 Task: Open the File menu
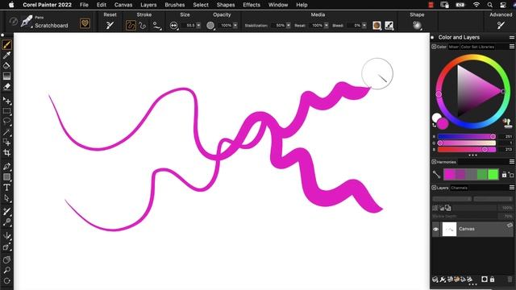pos(84,5)
